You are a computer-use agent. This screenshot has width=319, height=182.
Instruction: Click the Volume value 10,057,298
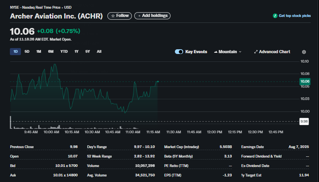click(x=145, y=166)
